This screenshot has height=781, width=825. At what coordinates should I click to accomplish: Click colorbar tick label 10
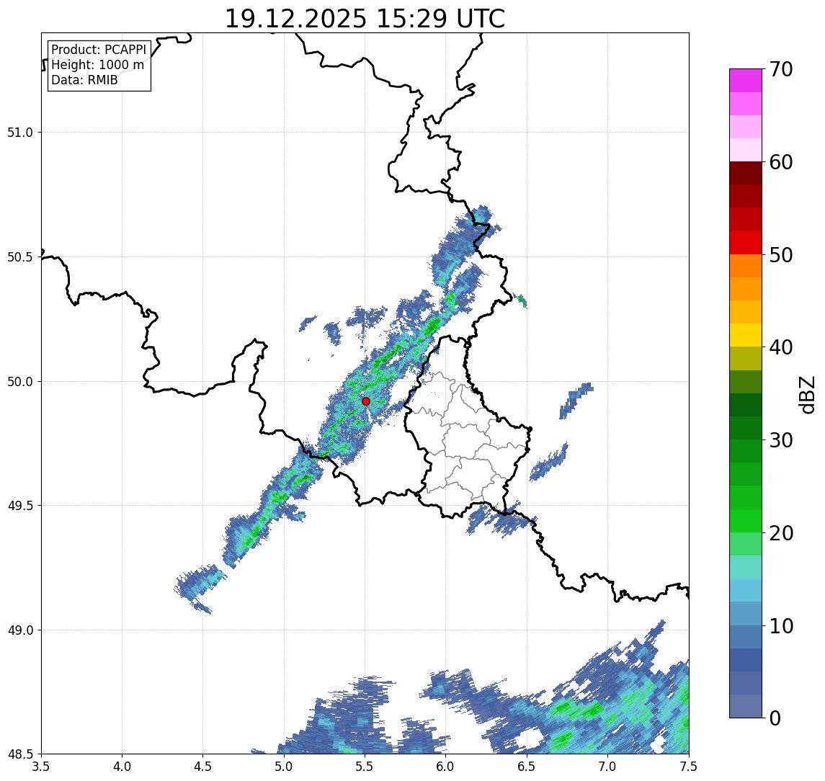[781, 625]
